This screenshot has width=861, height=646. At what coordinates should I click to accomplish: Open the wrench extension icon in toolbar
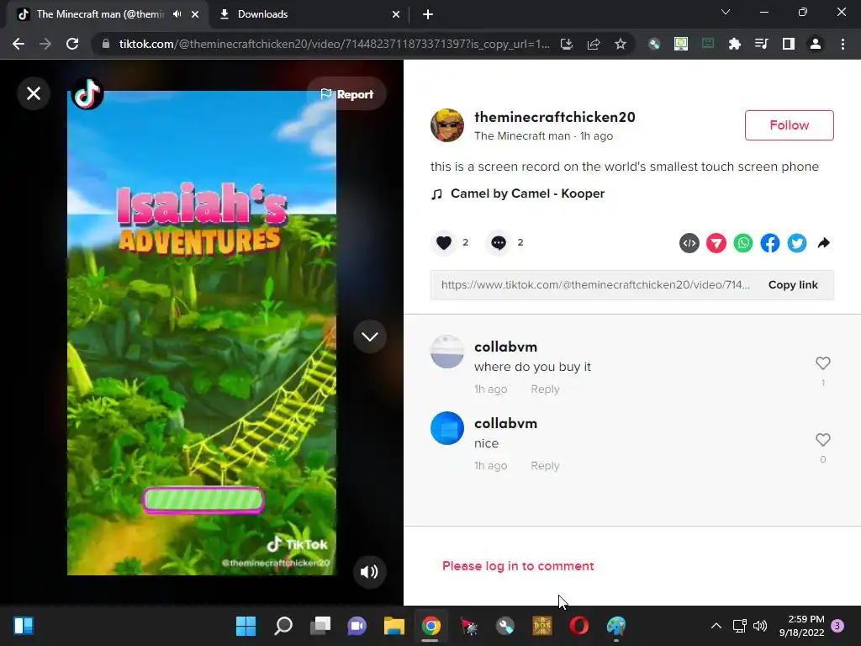pos(654,44)
